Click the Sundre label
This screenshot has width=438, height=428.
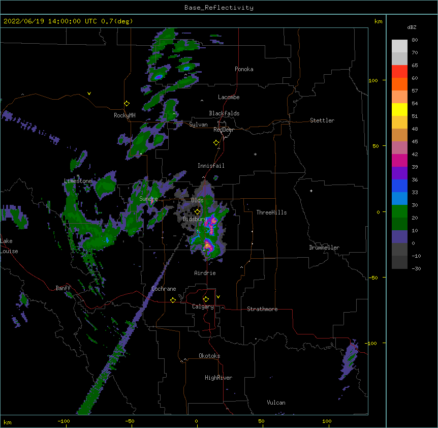(148, 199)
